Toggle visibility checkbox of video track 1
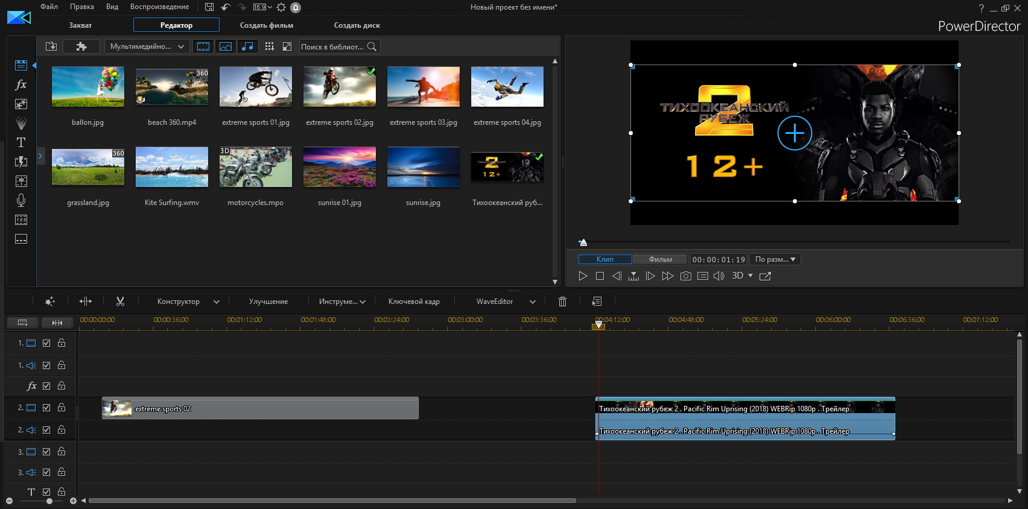This screenshot has width=1028, height=509. point(46,343)
